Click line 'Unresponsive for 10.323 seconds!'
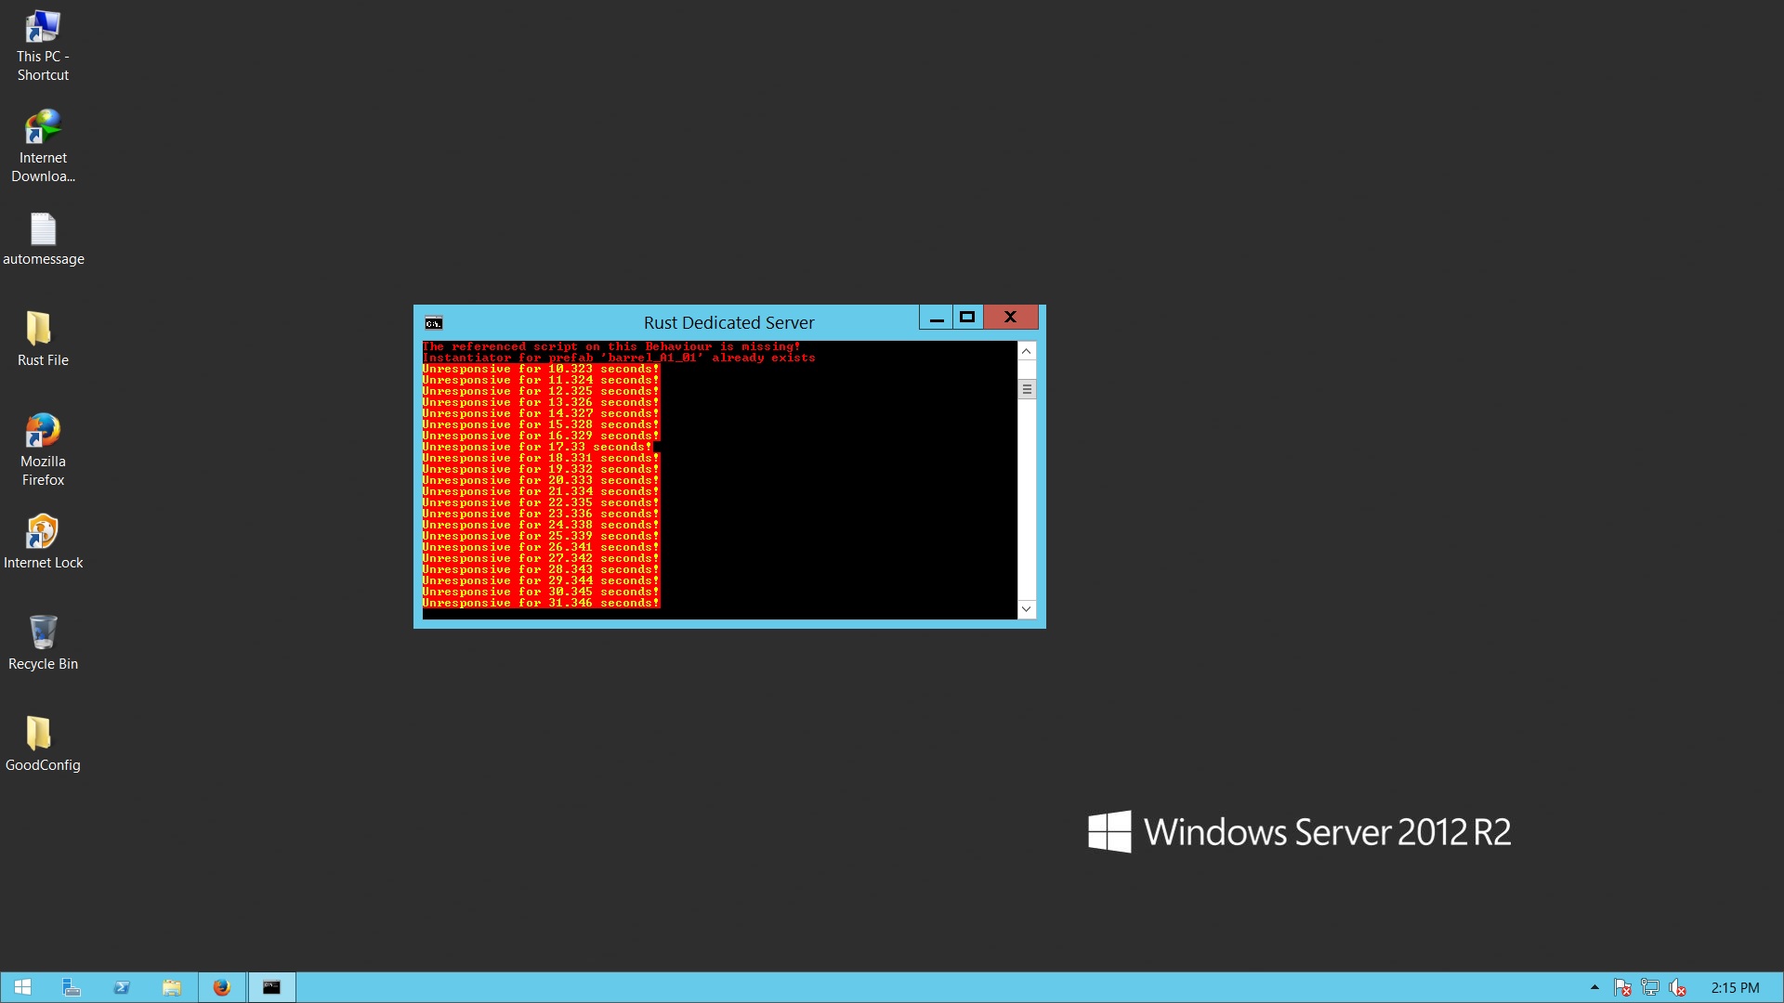 (x=541, y=369)
